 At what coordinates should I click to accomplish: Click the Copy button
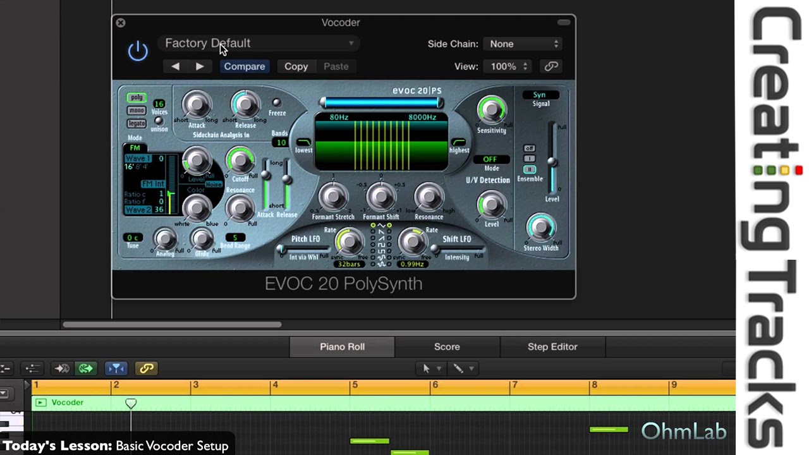point(296,66)
